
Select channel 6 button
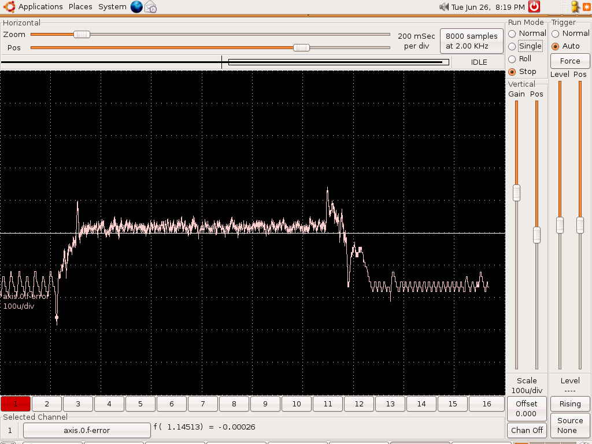point(171,404)
